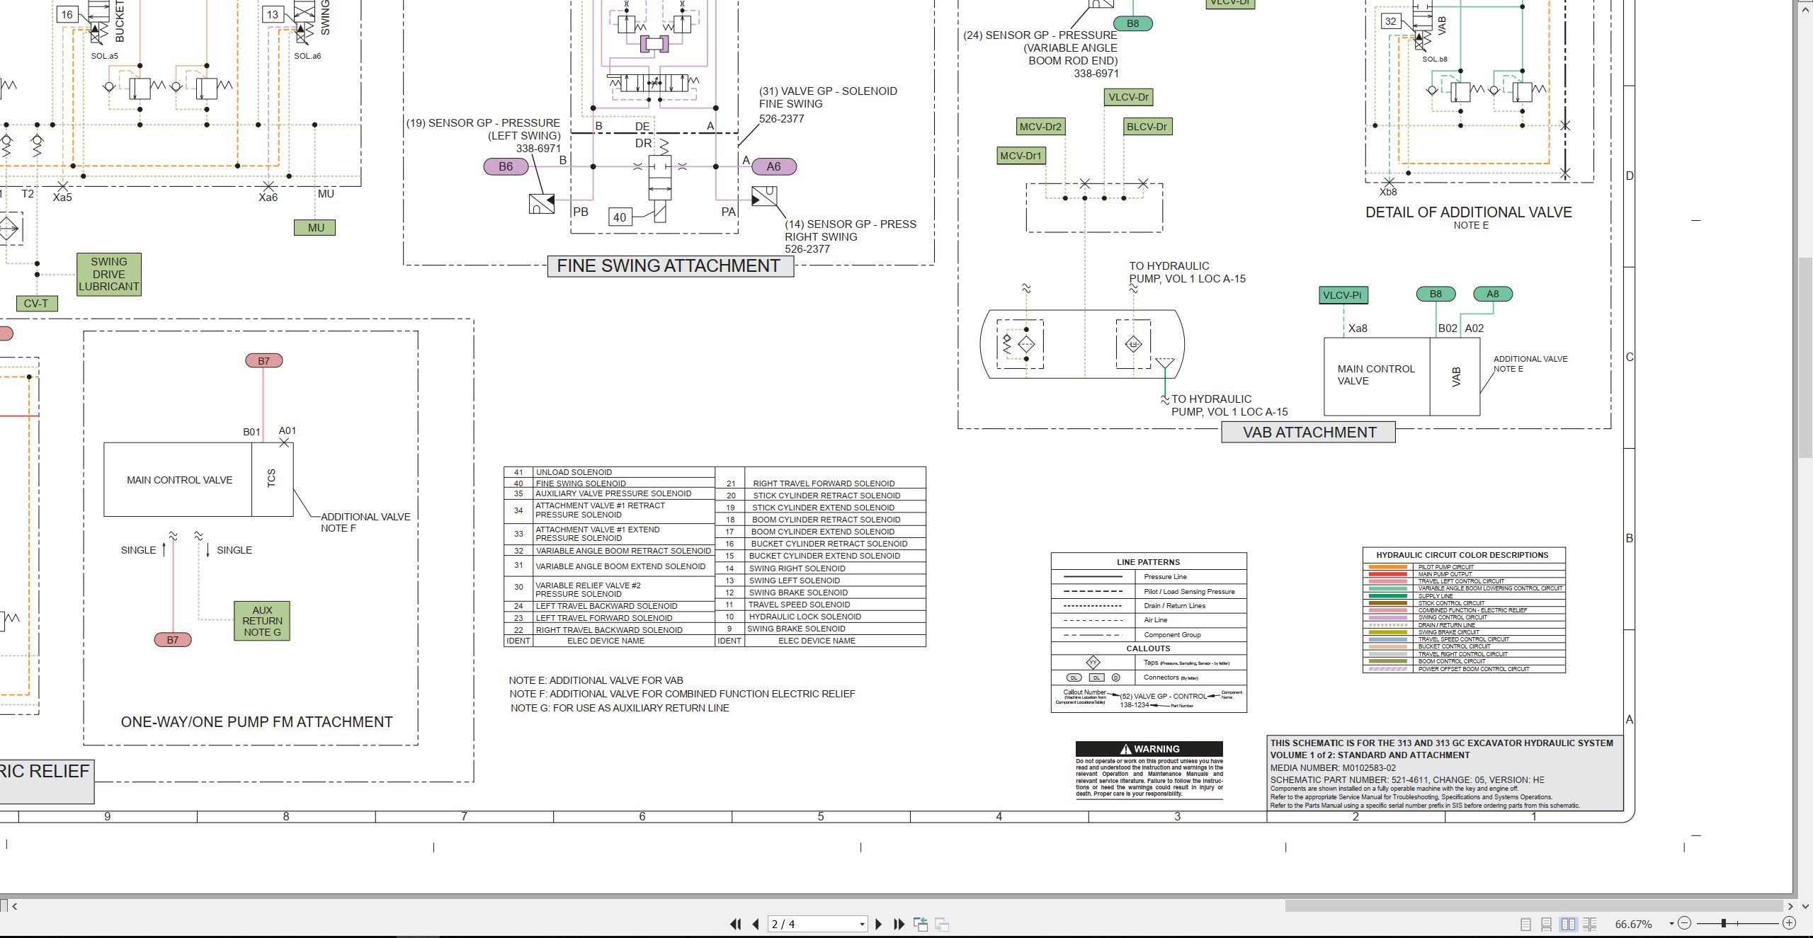
Task: Click the HYDRAULIC LOCK SOLENOID table row
Action: coord(821,617)
